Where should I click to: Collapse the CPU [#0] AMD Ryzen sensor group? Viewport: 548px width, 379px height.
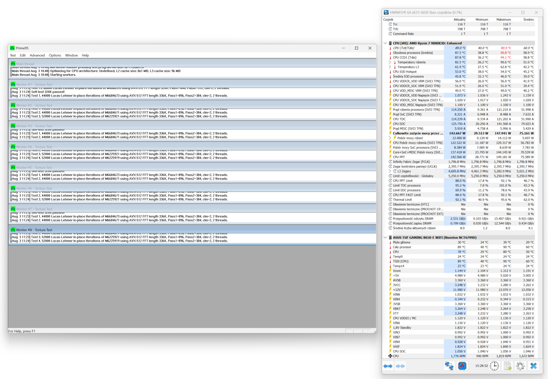point(385,43)
